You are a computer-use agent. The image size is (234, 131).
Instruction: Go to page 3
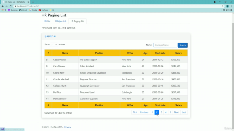point(161,112)
